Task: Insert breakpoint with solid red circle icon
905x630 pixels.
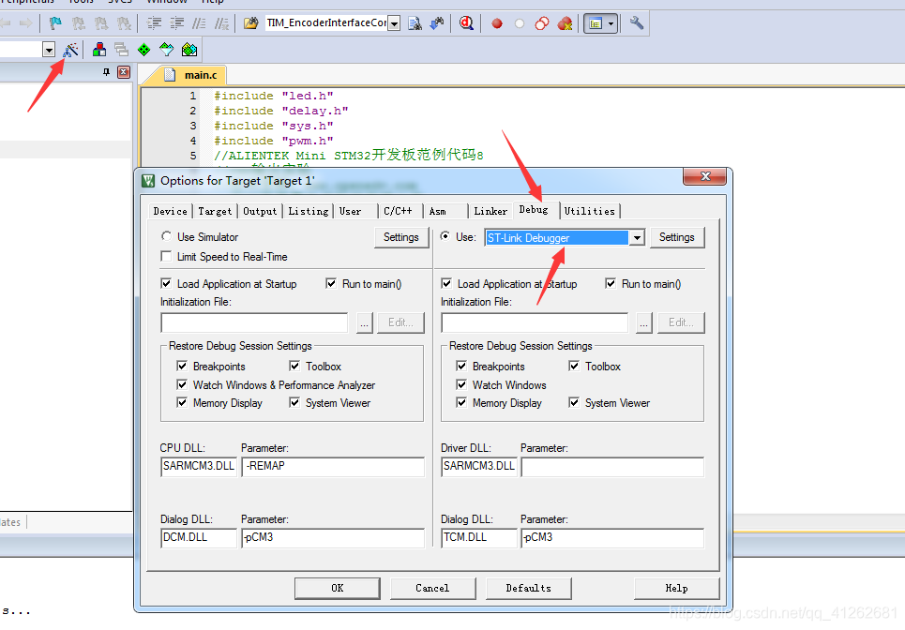Action: (497, 23)
